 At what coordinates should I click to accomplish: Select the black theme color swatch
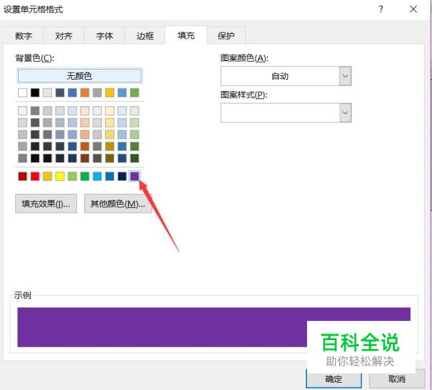tap(35, 93)
